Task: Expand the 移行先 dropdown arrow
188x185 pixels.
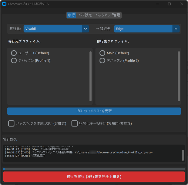Action: (x=176, y=29)
